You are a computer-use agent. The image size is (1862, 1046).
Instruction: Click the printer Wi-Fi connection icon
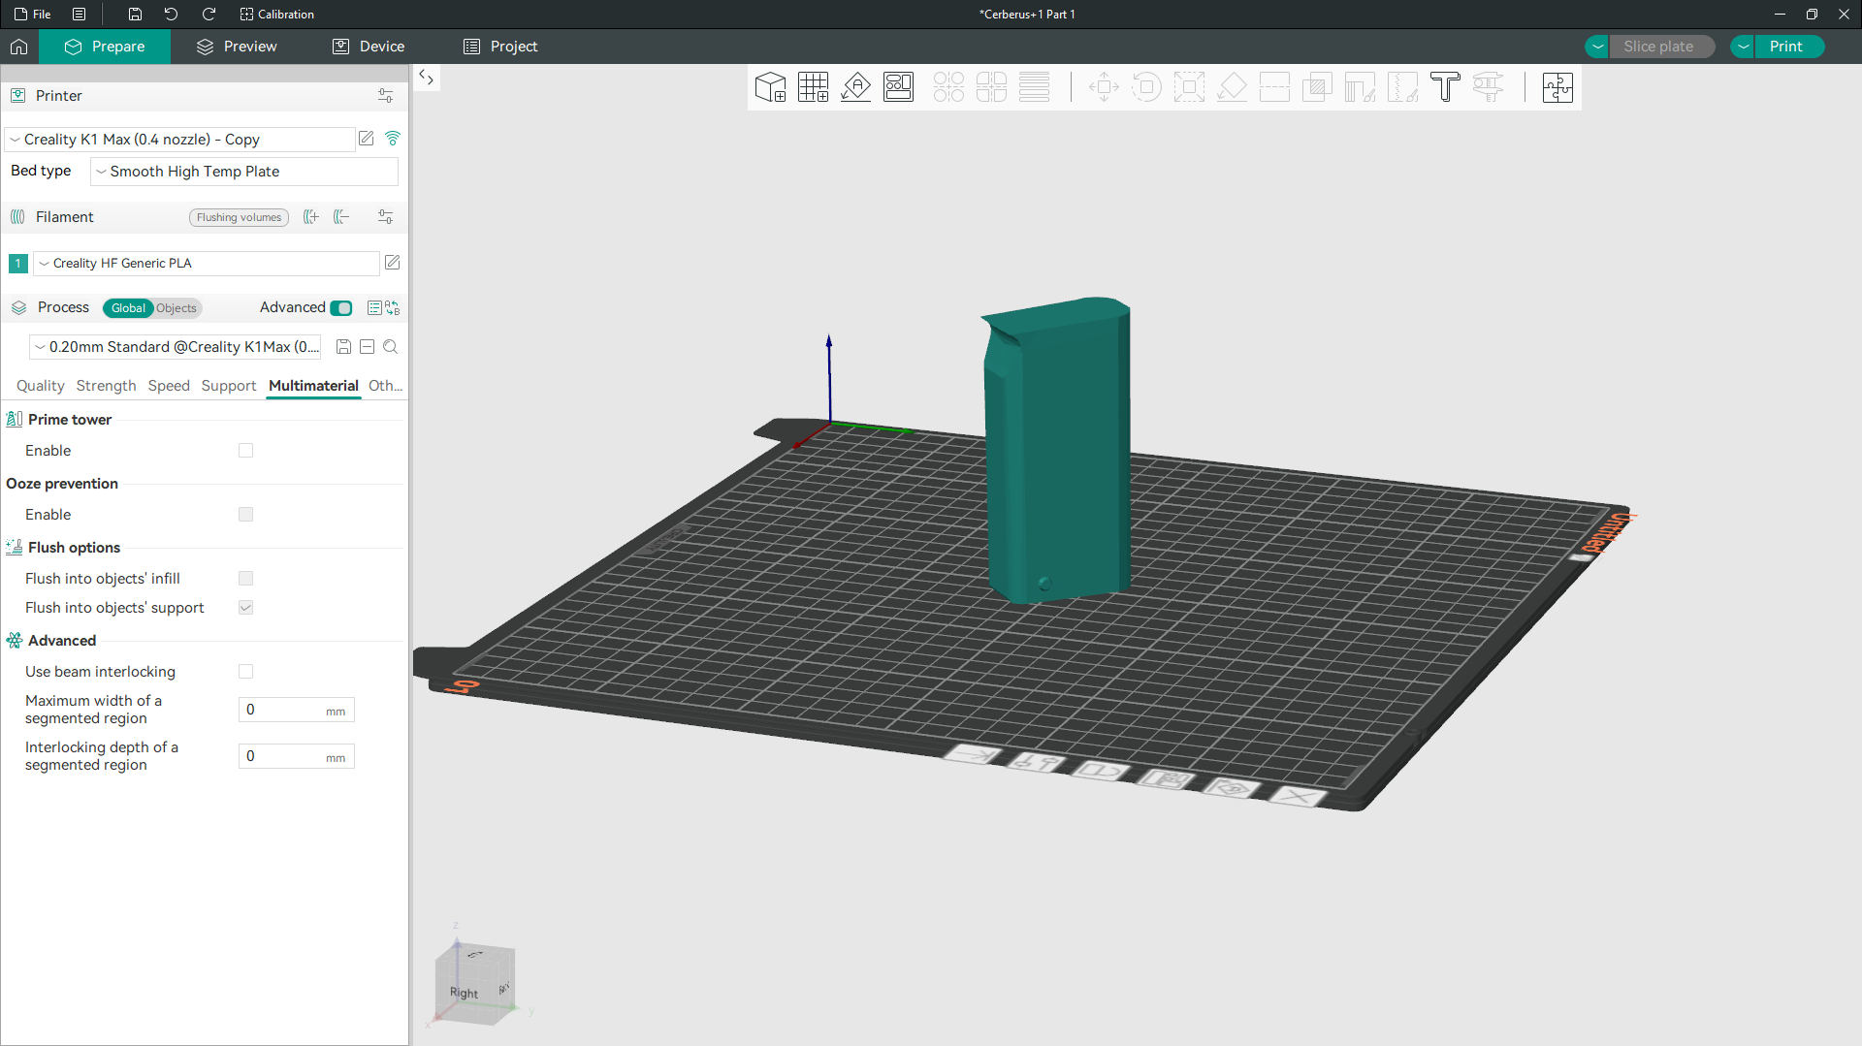[x=393, y=139]
